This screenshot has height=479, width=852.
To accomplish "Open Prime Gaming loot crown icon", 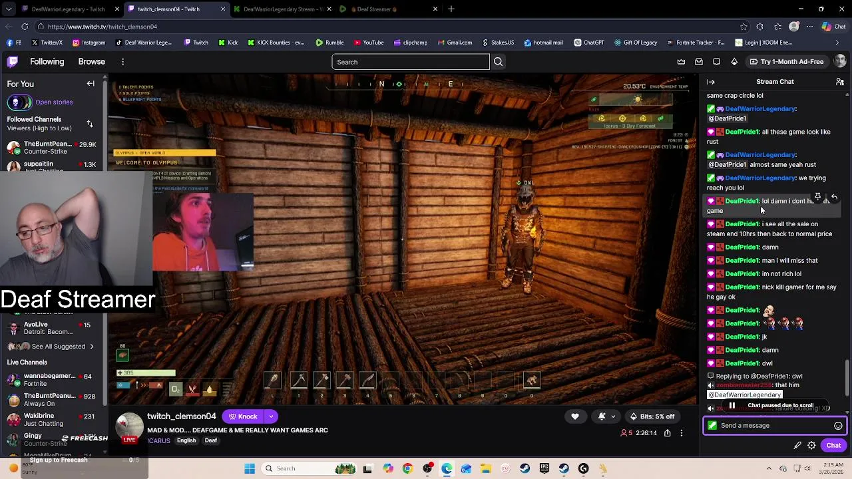I will (x=681, y=62).
